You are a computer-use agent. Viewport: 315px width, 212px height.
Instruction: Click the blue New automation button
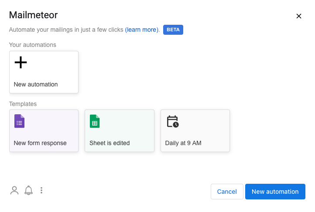pyautogui.click(x=275, y=192)
